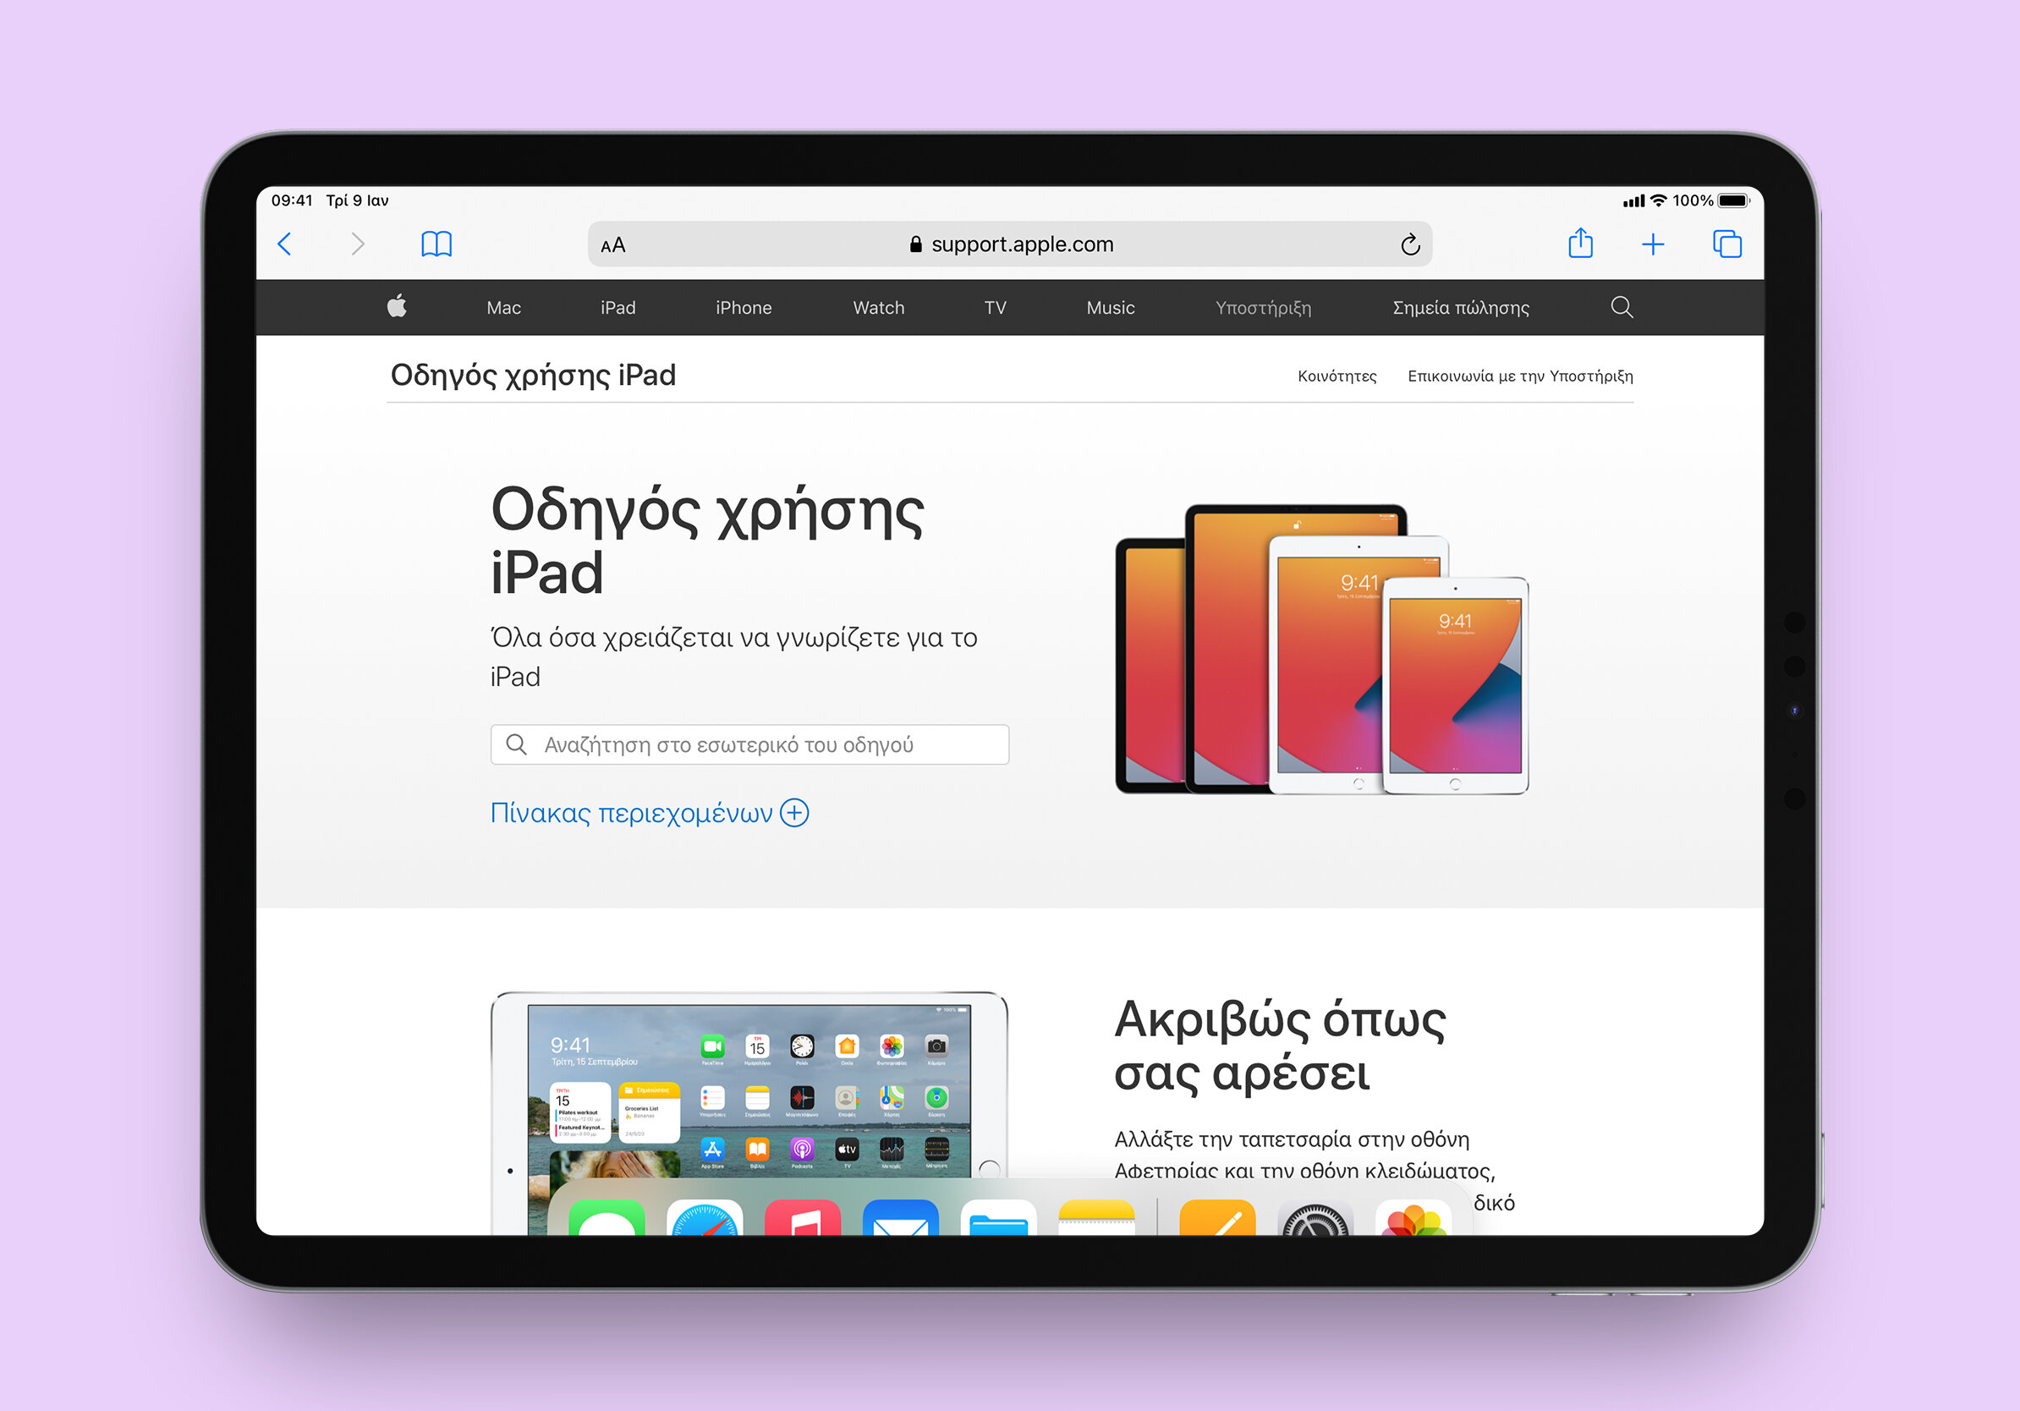Open the Mac menu item
Viewport: 2020px width, 1411px height.
click(504, 308)
